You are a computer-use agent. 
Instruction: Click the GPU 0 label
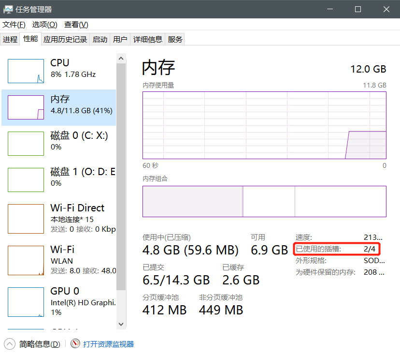coord(65,291)
